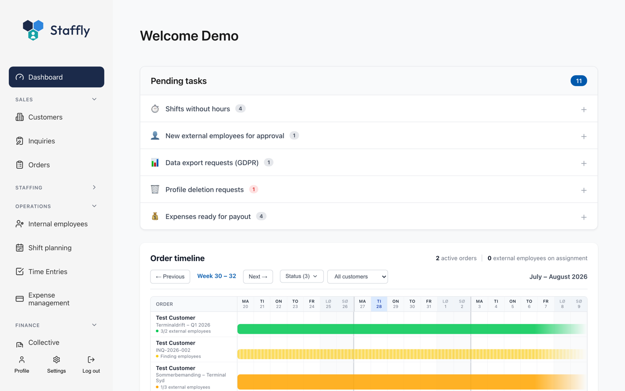Open Inquiries page

click(x=42, y=141)
